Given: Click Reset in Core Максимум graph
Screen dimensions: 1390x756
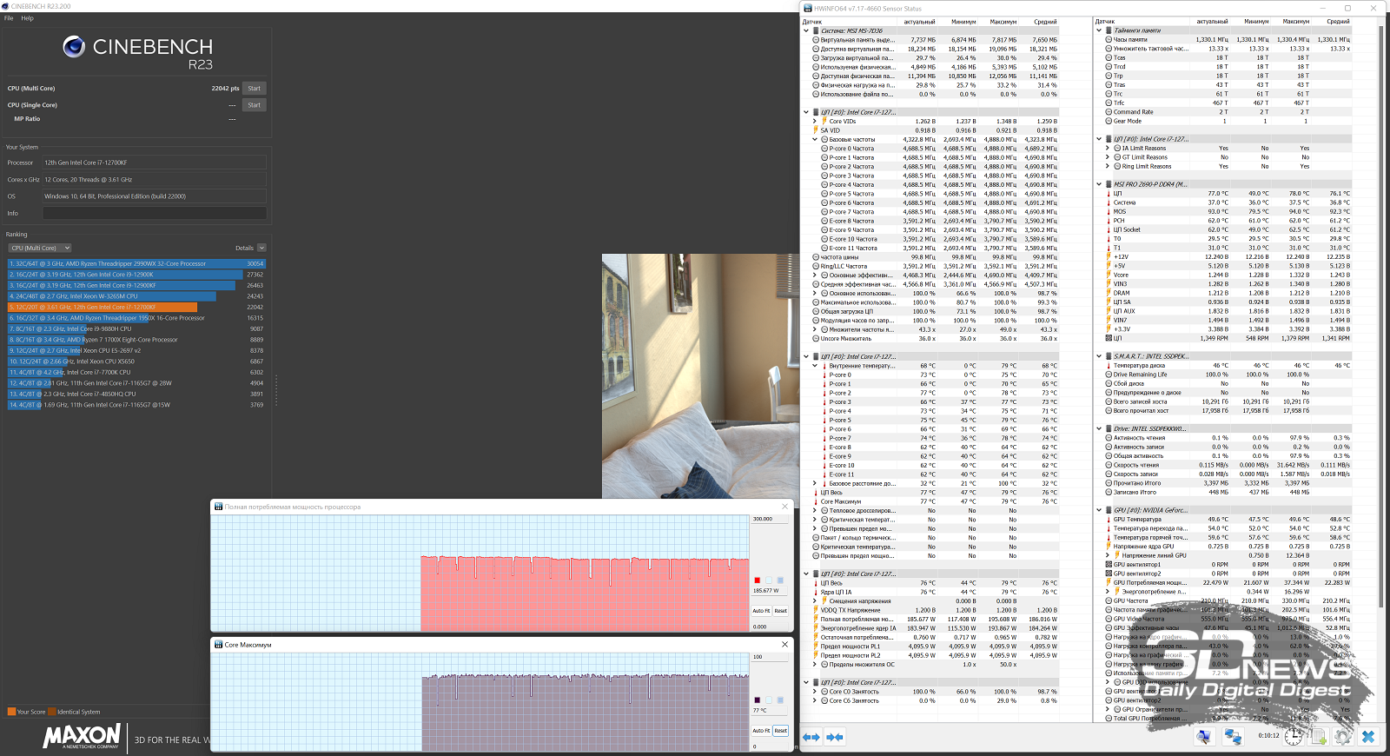Looking at the screenshot, I should point(780,731).
